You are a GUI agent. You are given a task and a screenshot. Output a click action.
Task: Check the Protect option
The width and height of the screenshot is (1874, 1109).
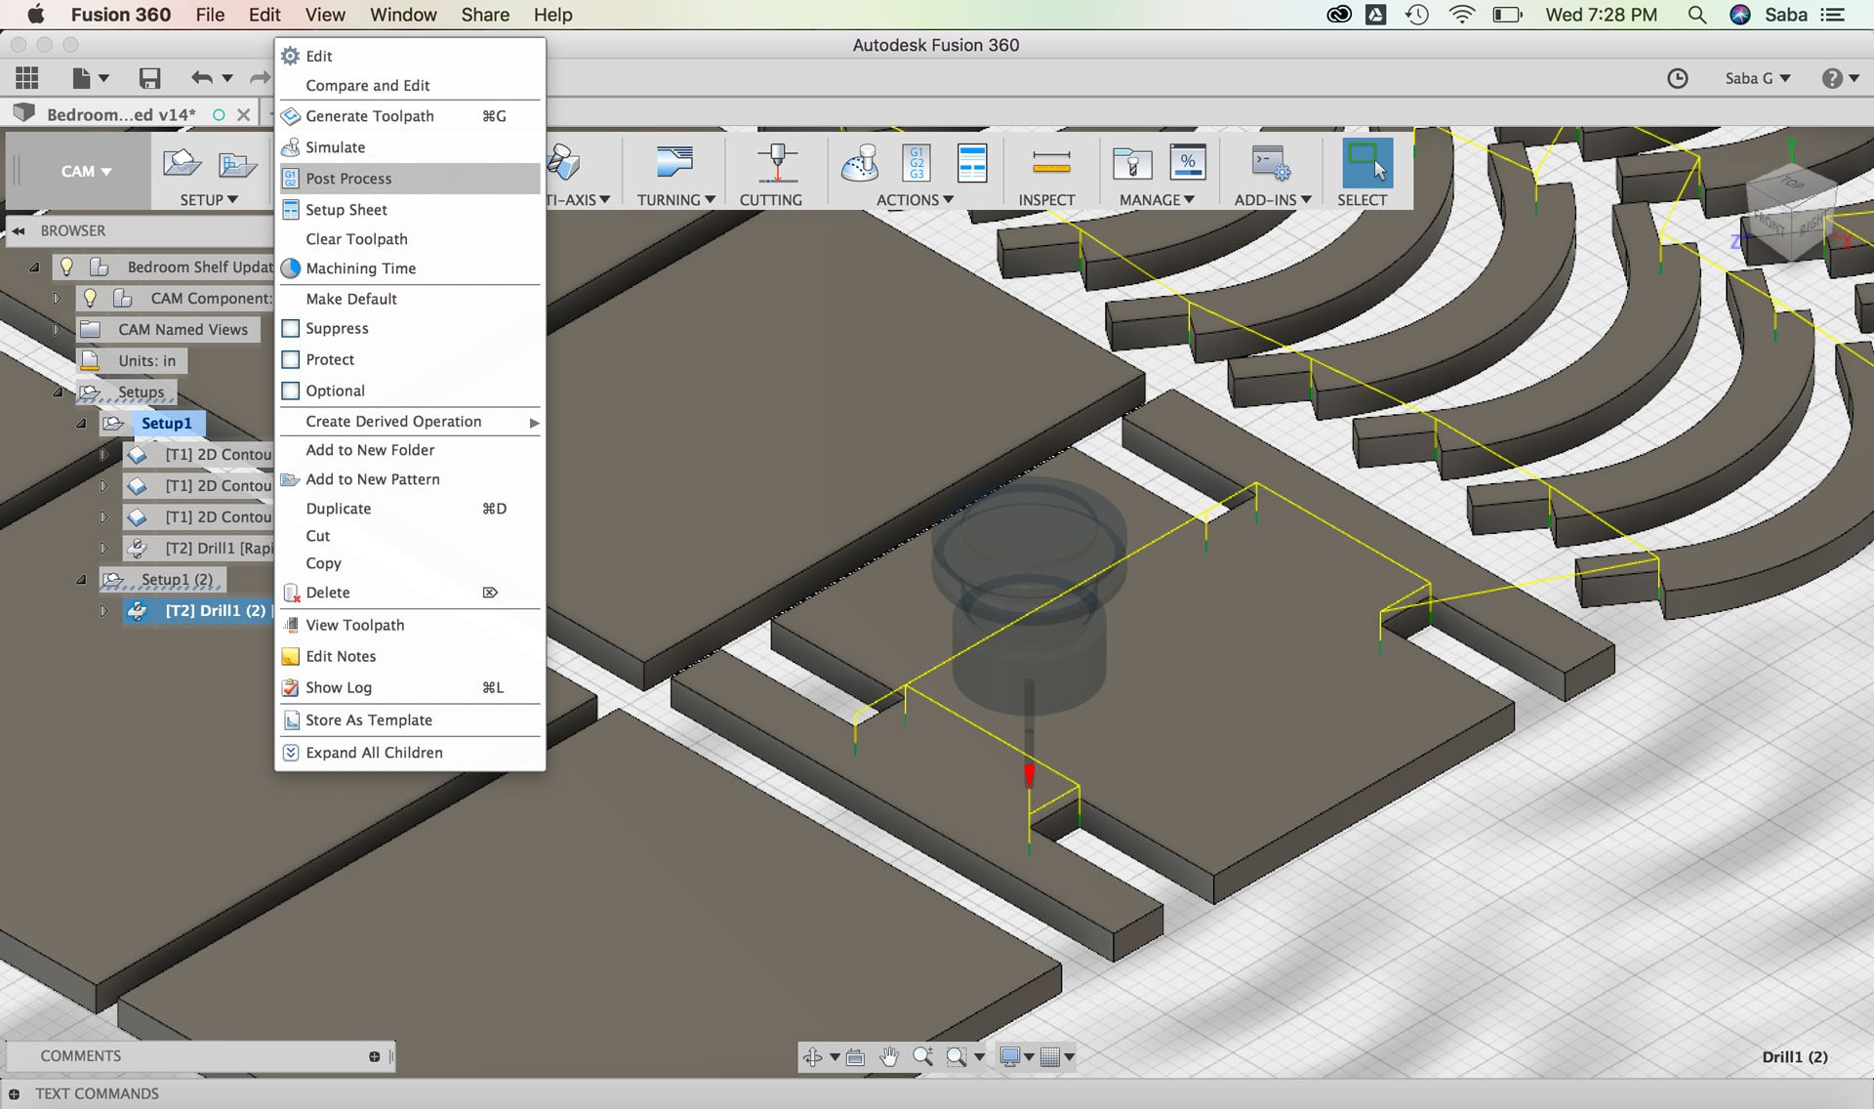click(x=291, y=360)
